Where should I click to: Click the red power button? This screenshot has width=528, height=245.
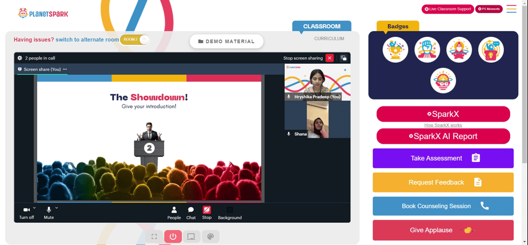[x=173, y=237]
